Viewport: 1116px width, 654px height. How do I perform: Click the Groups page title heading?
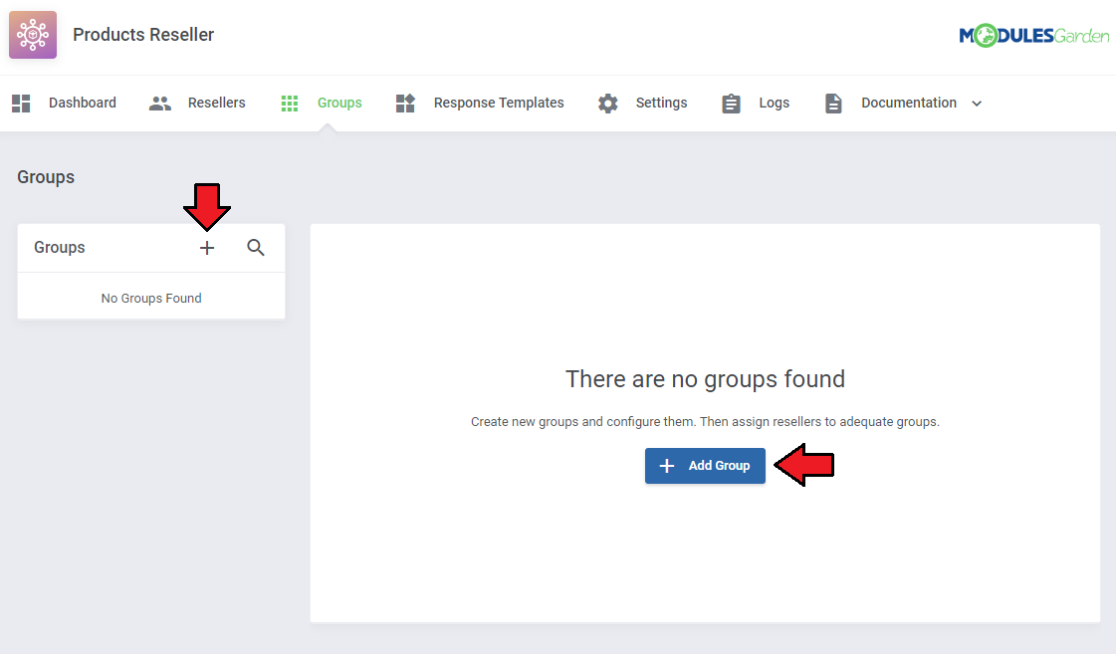46,177
